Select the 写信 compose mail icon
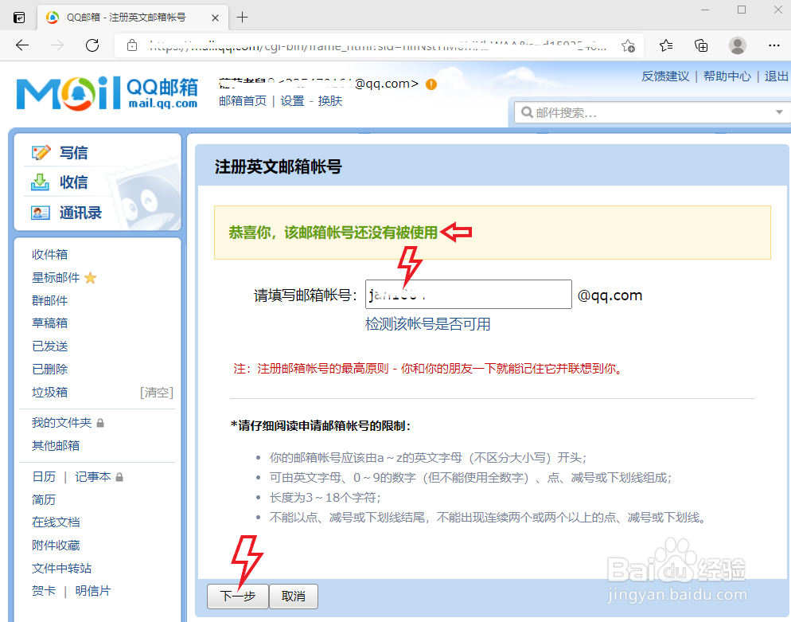Image resolution: width=791 pixels, height=622 pixels. pyautogui.click(x=41, y=152)
